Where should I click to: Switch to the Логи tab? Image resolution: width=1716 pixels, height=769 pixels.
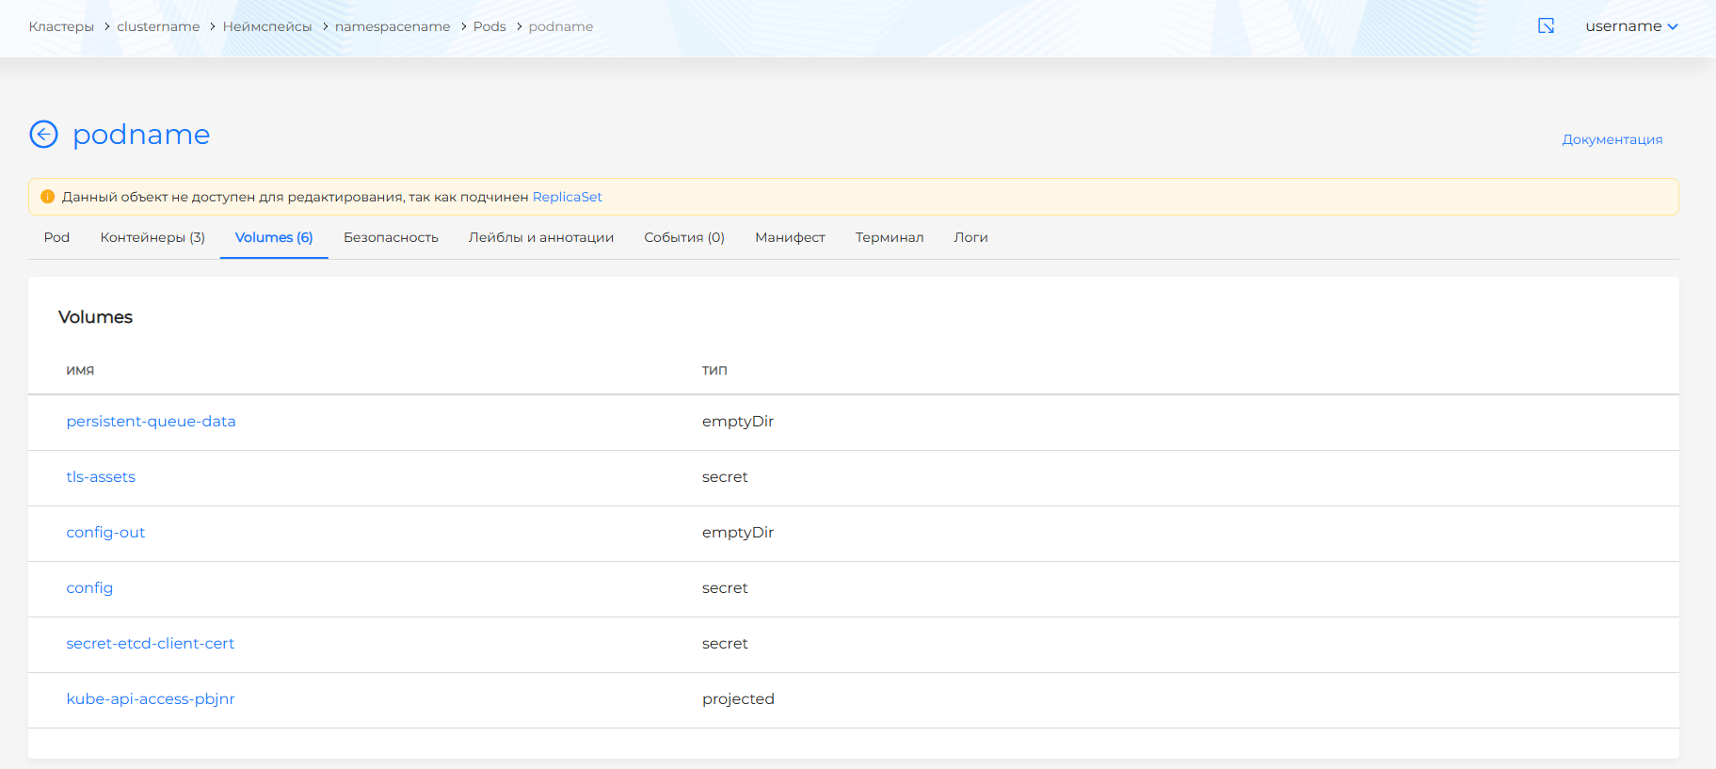click(x=970, y=237)
